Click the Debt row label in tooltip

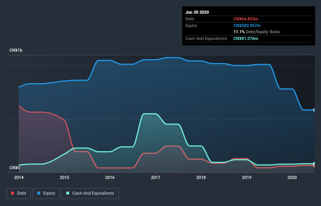point(190,19)
